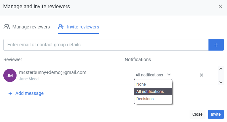Viewport: 227px width, 122px height.
Task: Click the blue plus add reviewer button
Action: [216, 45]
